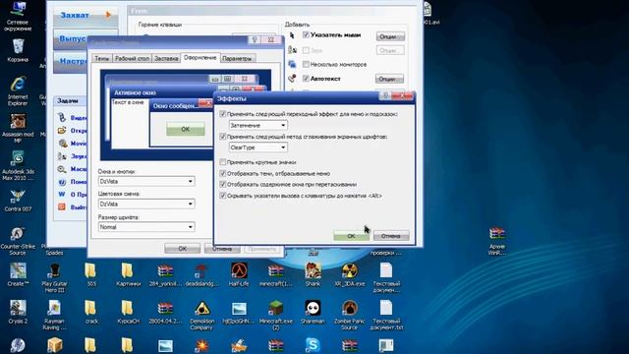Enable Применять крупные значки checkbox
The height and width of the screenshot is (354, 629).
point(223,162)
